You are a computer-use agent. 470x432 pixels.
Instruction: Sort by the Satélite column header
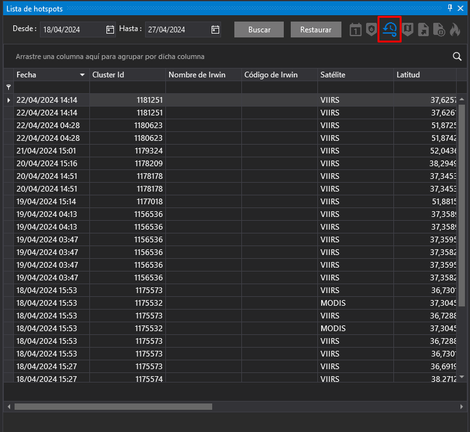(x=355, y=75)
